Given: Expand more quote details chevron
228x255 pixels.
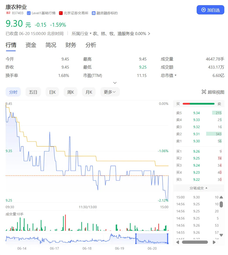Looking at the screenshot, I should click(115, 83).
